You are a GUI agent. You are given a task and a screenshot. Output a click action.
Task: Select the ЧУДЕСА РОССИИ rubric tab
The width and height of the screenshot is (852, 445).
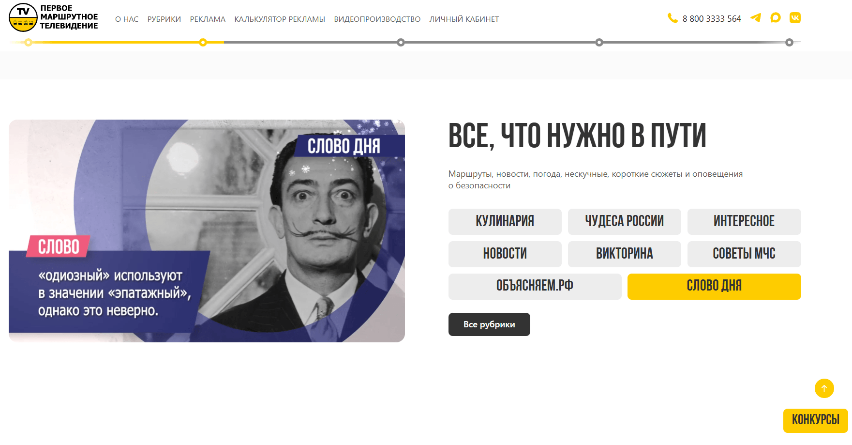[624, 222]
